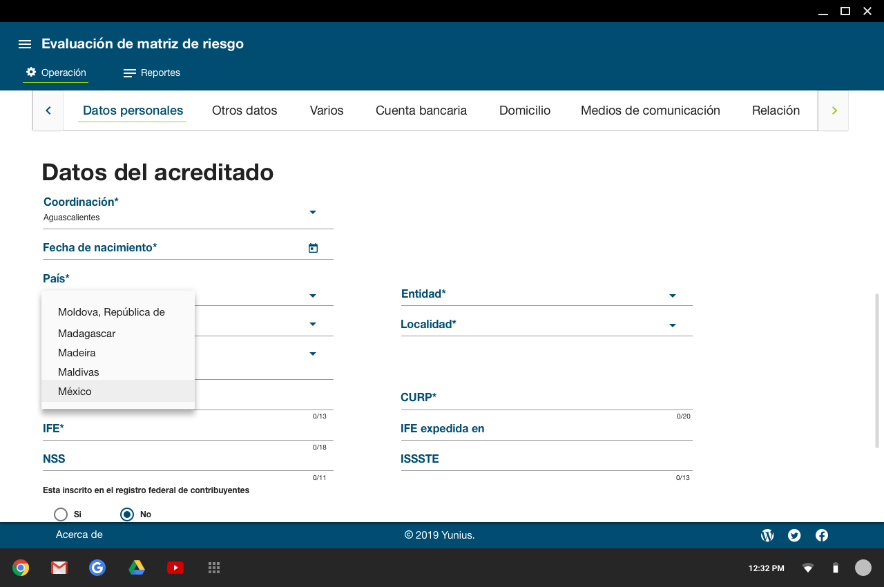Click into the CURP input field
Viewport: 884px width, 587px height.
tap(546, 401)
